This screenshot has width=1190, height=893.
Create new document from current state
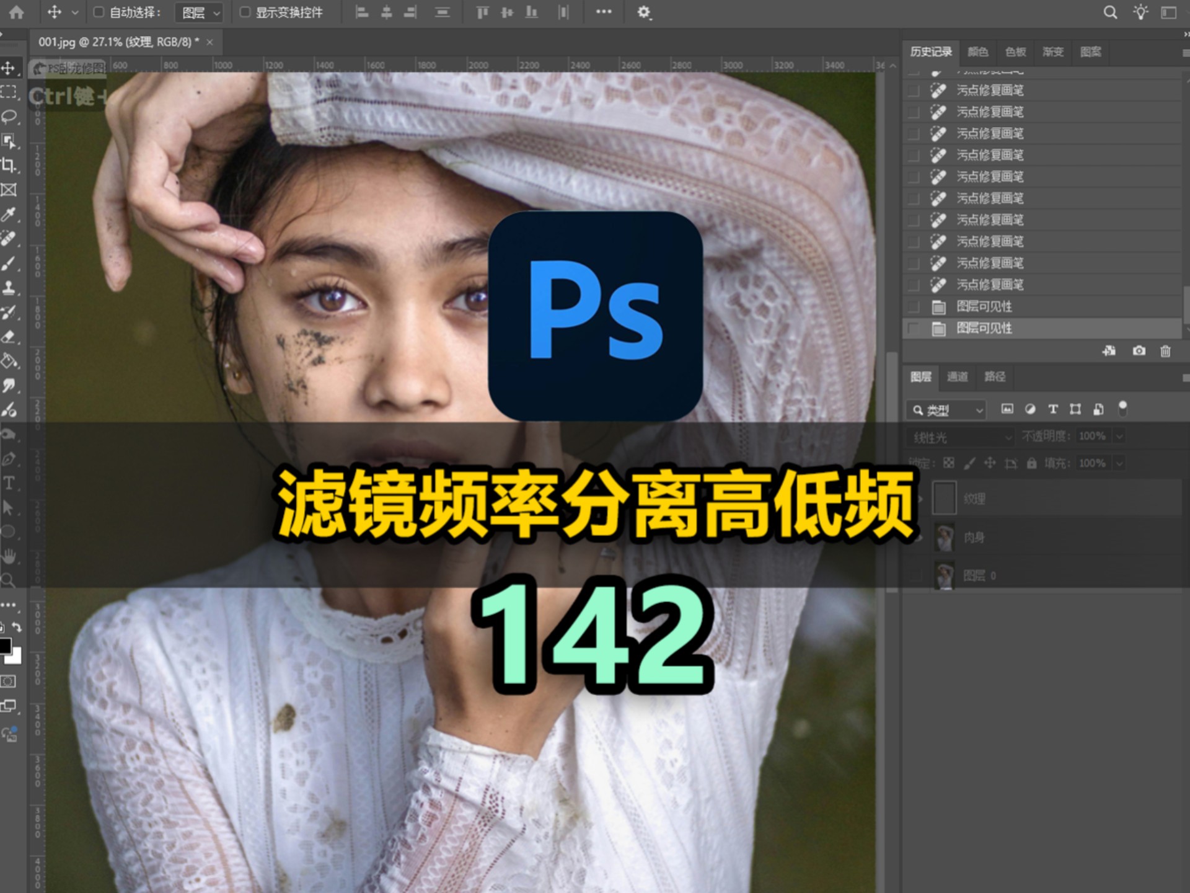(1109, 351)
